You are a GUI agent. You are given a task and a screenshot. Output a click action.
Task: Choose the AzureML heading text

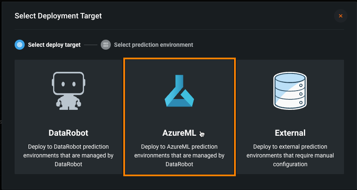coord(179,133)
